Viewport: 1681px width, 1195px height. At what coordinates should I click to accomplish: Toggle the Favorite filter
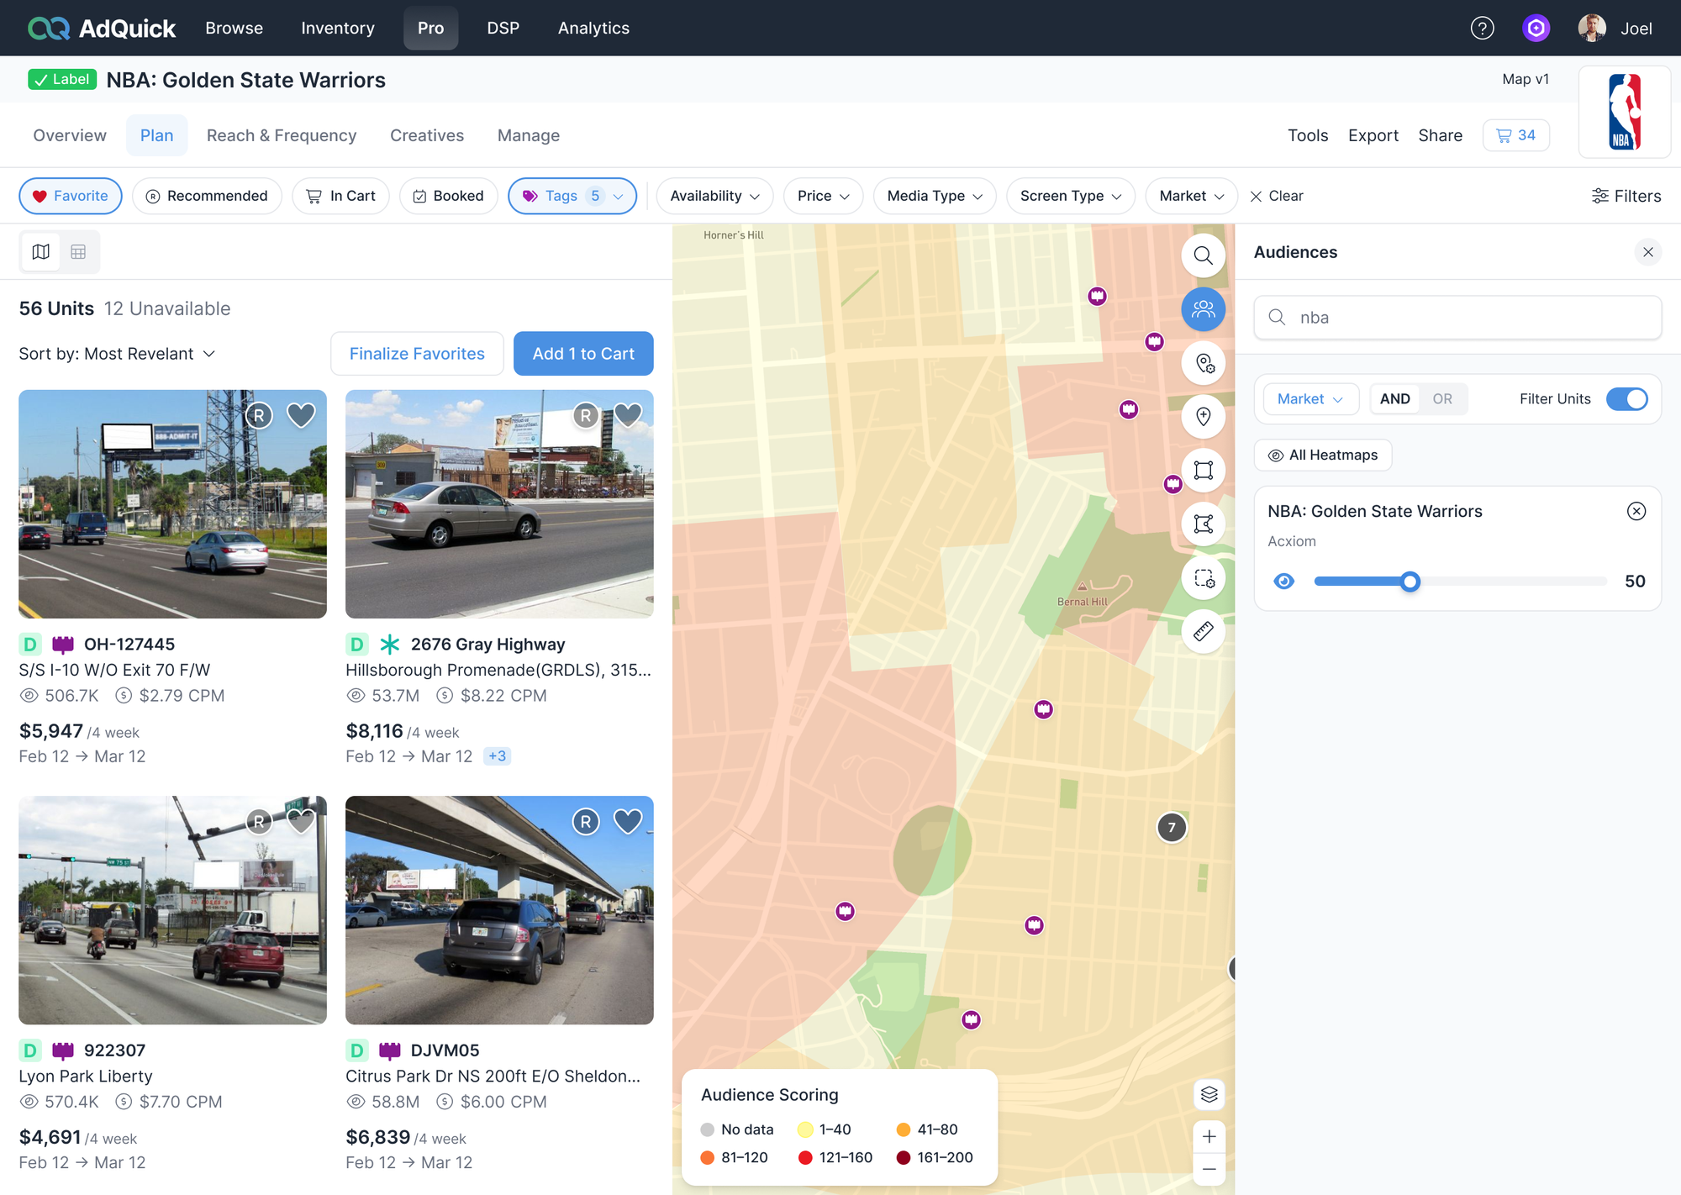[x=71, y=196]
